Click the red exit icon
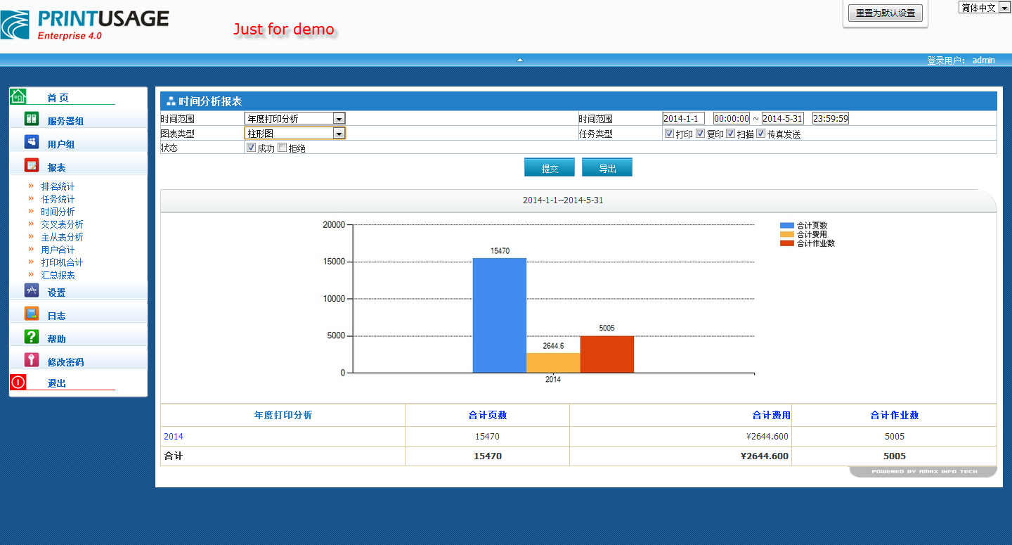1012x545 pixels. pyautogui.click(x=18, y=383)
